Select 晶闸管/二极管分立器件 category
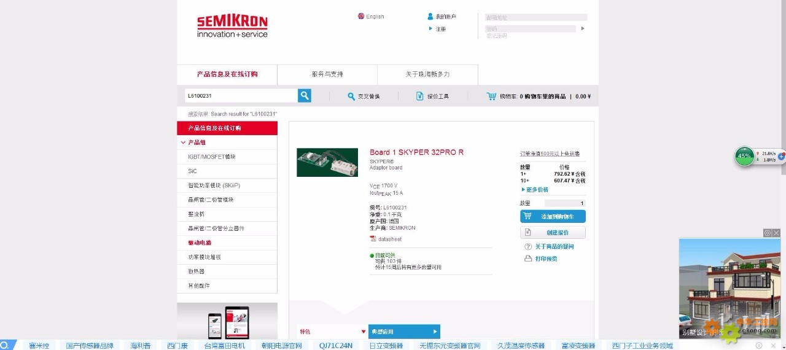The width and height of the screenshot is (786, 350). click(x=227, y=228)
